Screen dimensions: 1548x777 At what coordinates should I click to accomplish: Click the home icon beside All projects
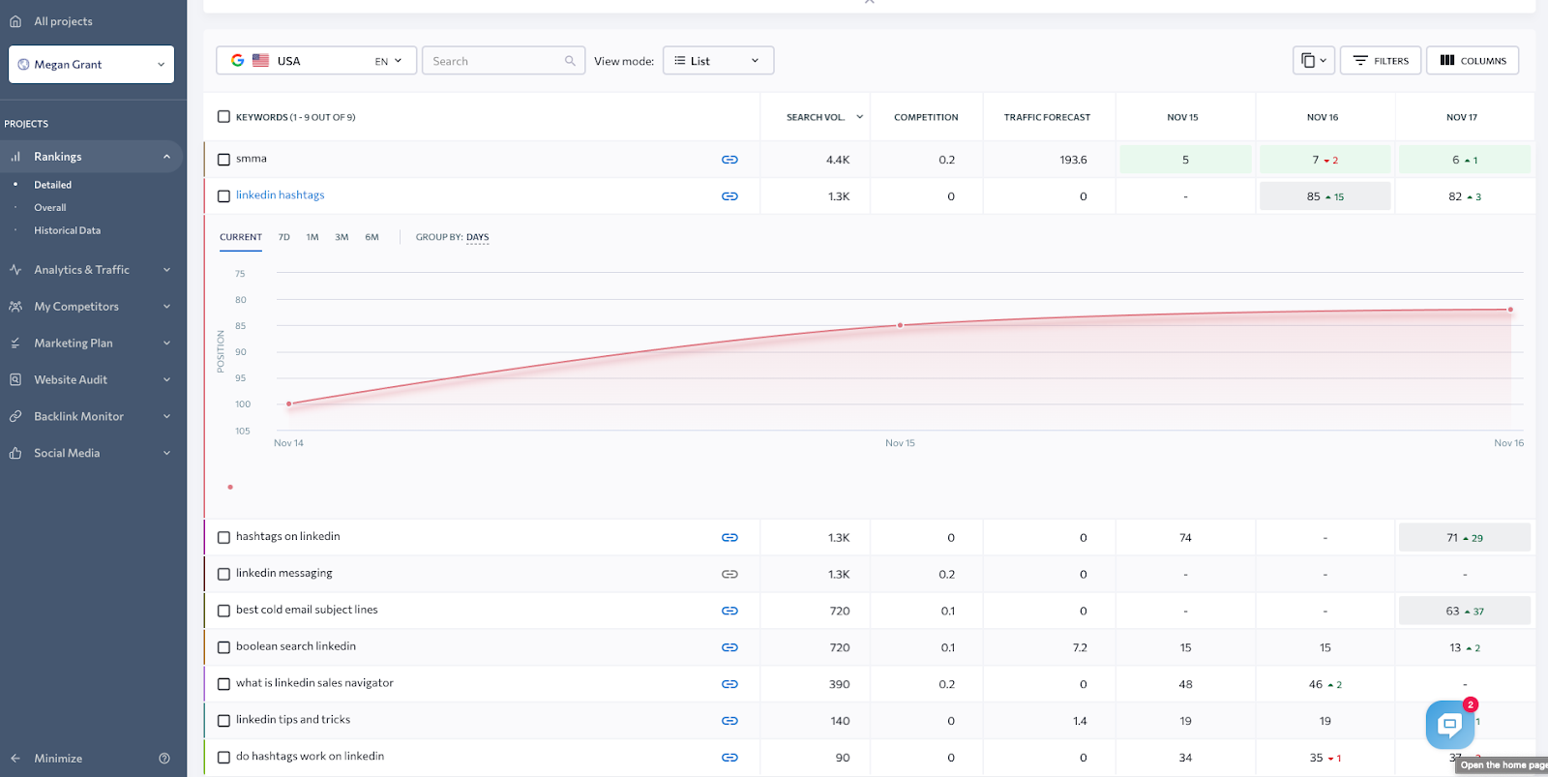pyautogui.click(x=15, y=21)
